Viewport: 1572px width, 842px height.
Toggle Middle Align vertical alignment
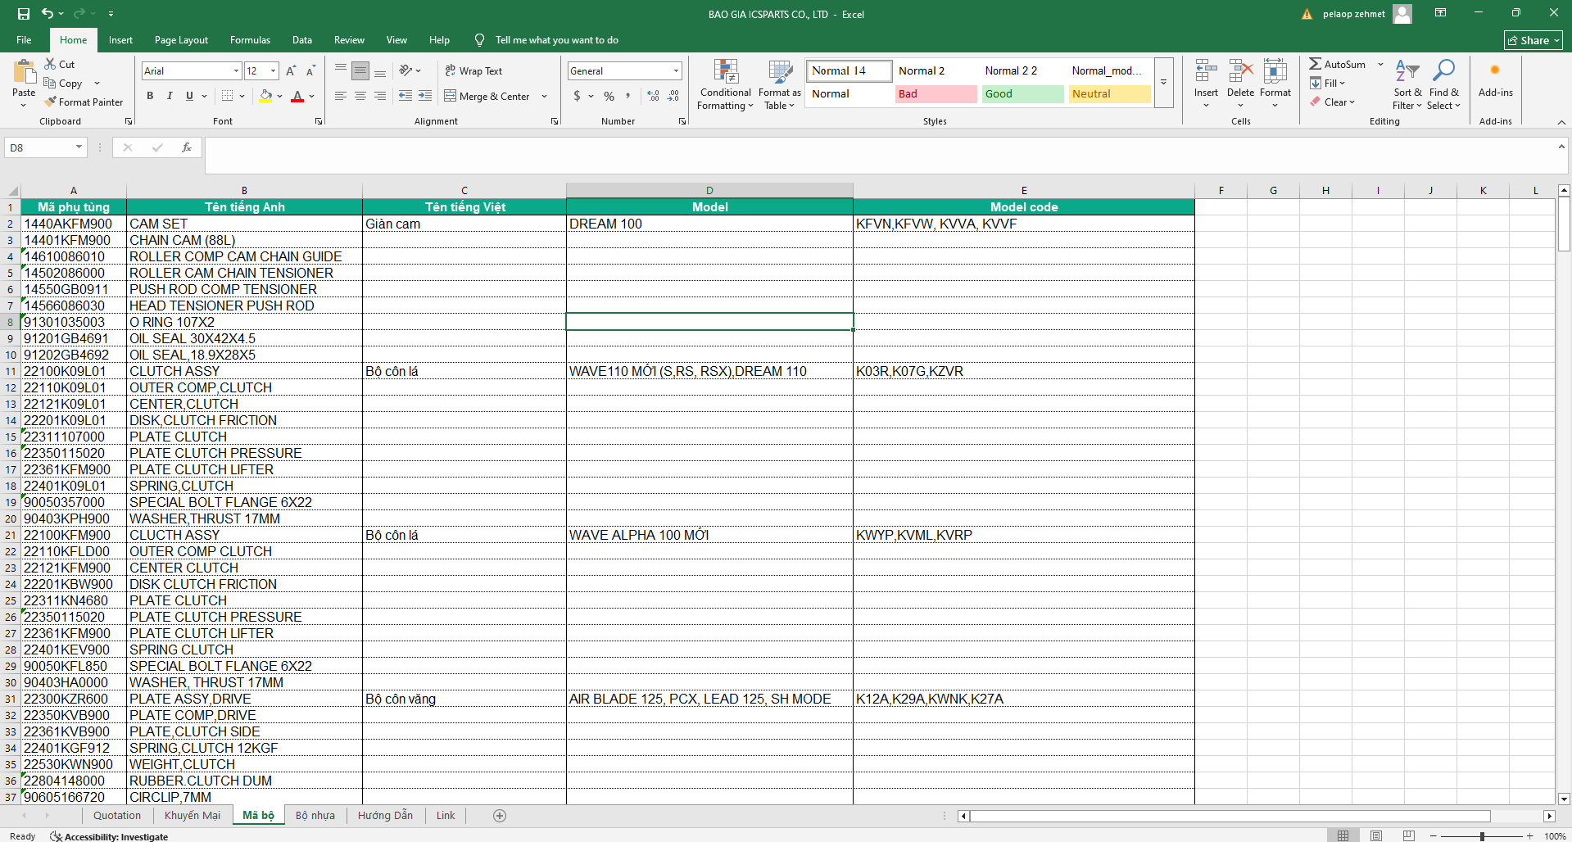360,71
